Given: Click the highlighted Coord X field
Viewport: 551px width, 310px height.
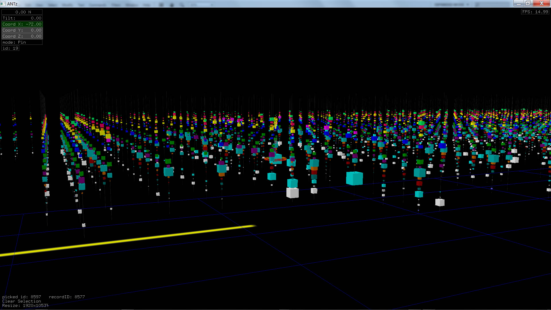Looking at the screenshot, I should click(22, 24).
